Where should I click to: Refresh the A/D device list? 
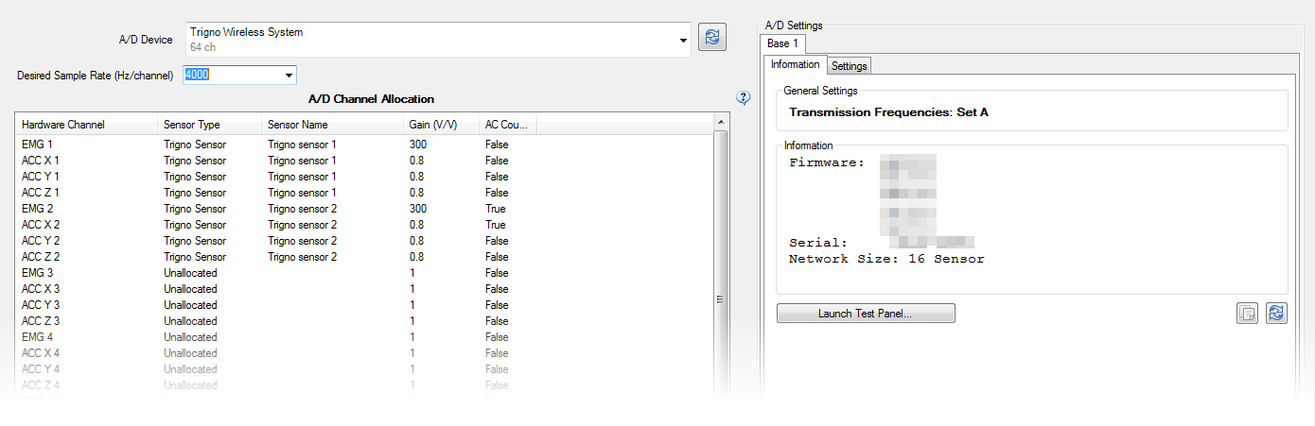tap(712, 38)
